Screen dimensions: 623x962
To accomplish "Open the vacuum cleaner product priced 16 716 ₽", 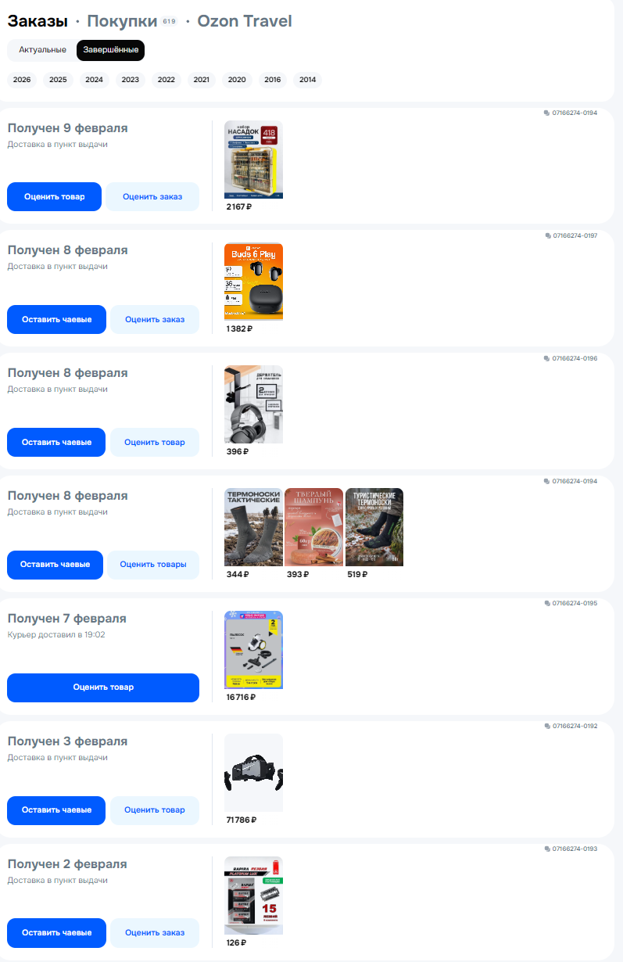I will (253, 650).
